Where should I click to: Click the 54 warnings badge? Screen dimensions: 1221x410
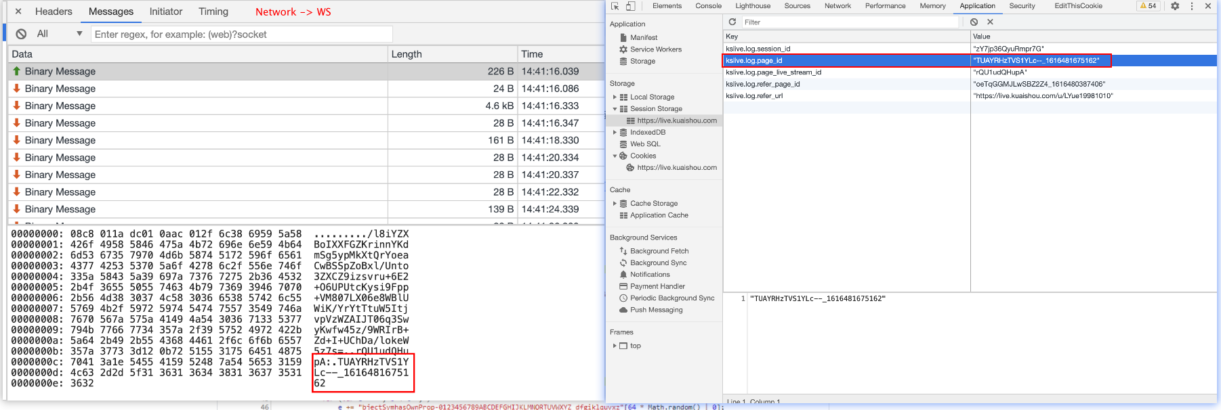(x=1148, y=6)
